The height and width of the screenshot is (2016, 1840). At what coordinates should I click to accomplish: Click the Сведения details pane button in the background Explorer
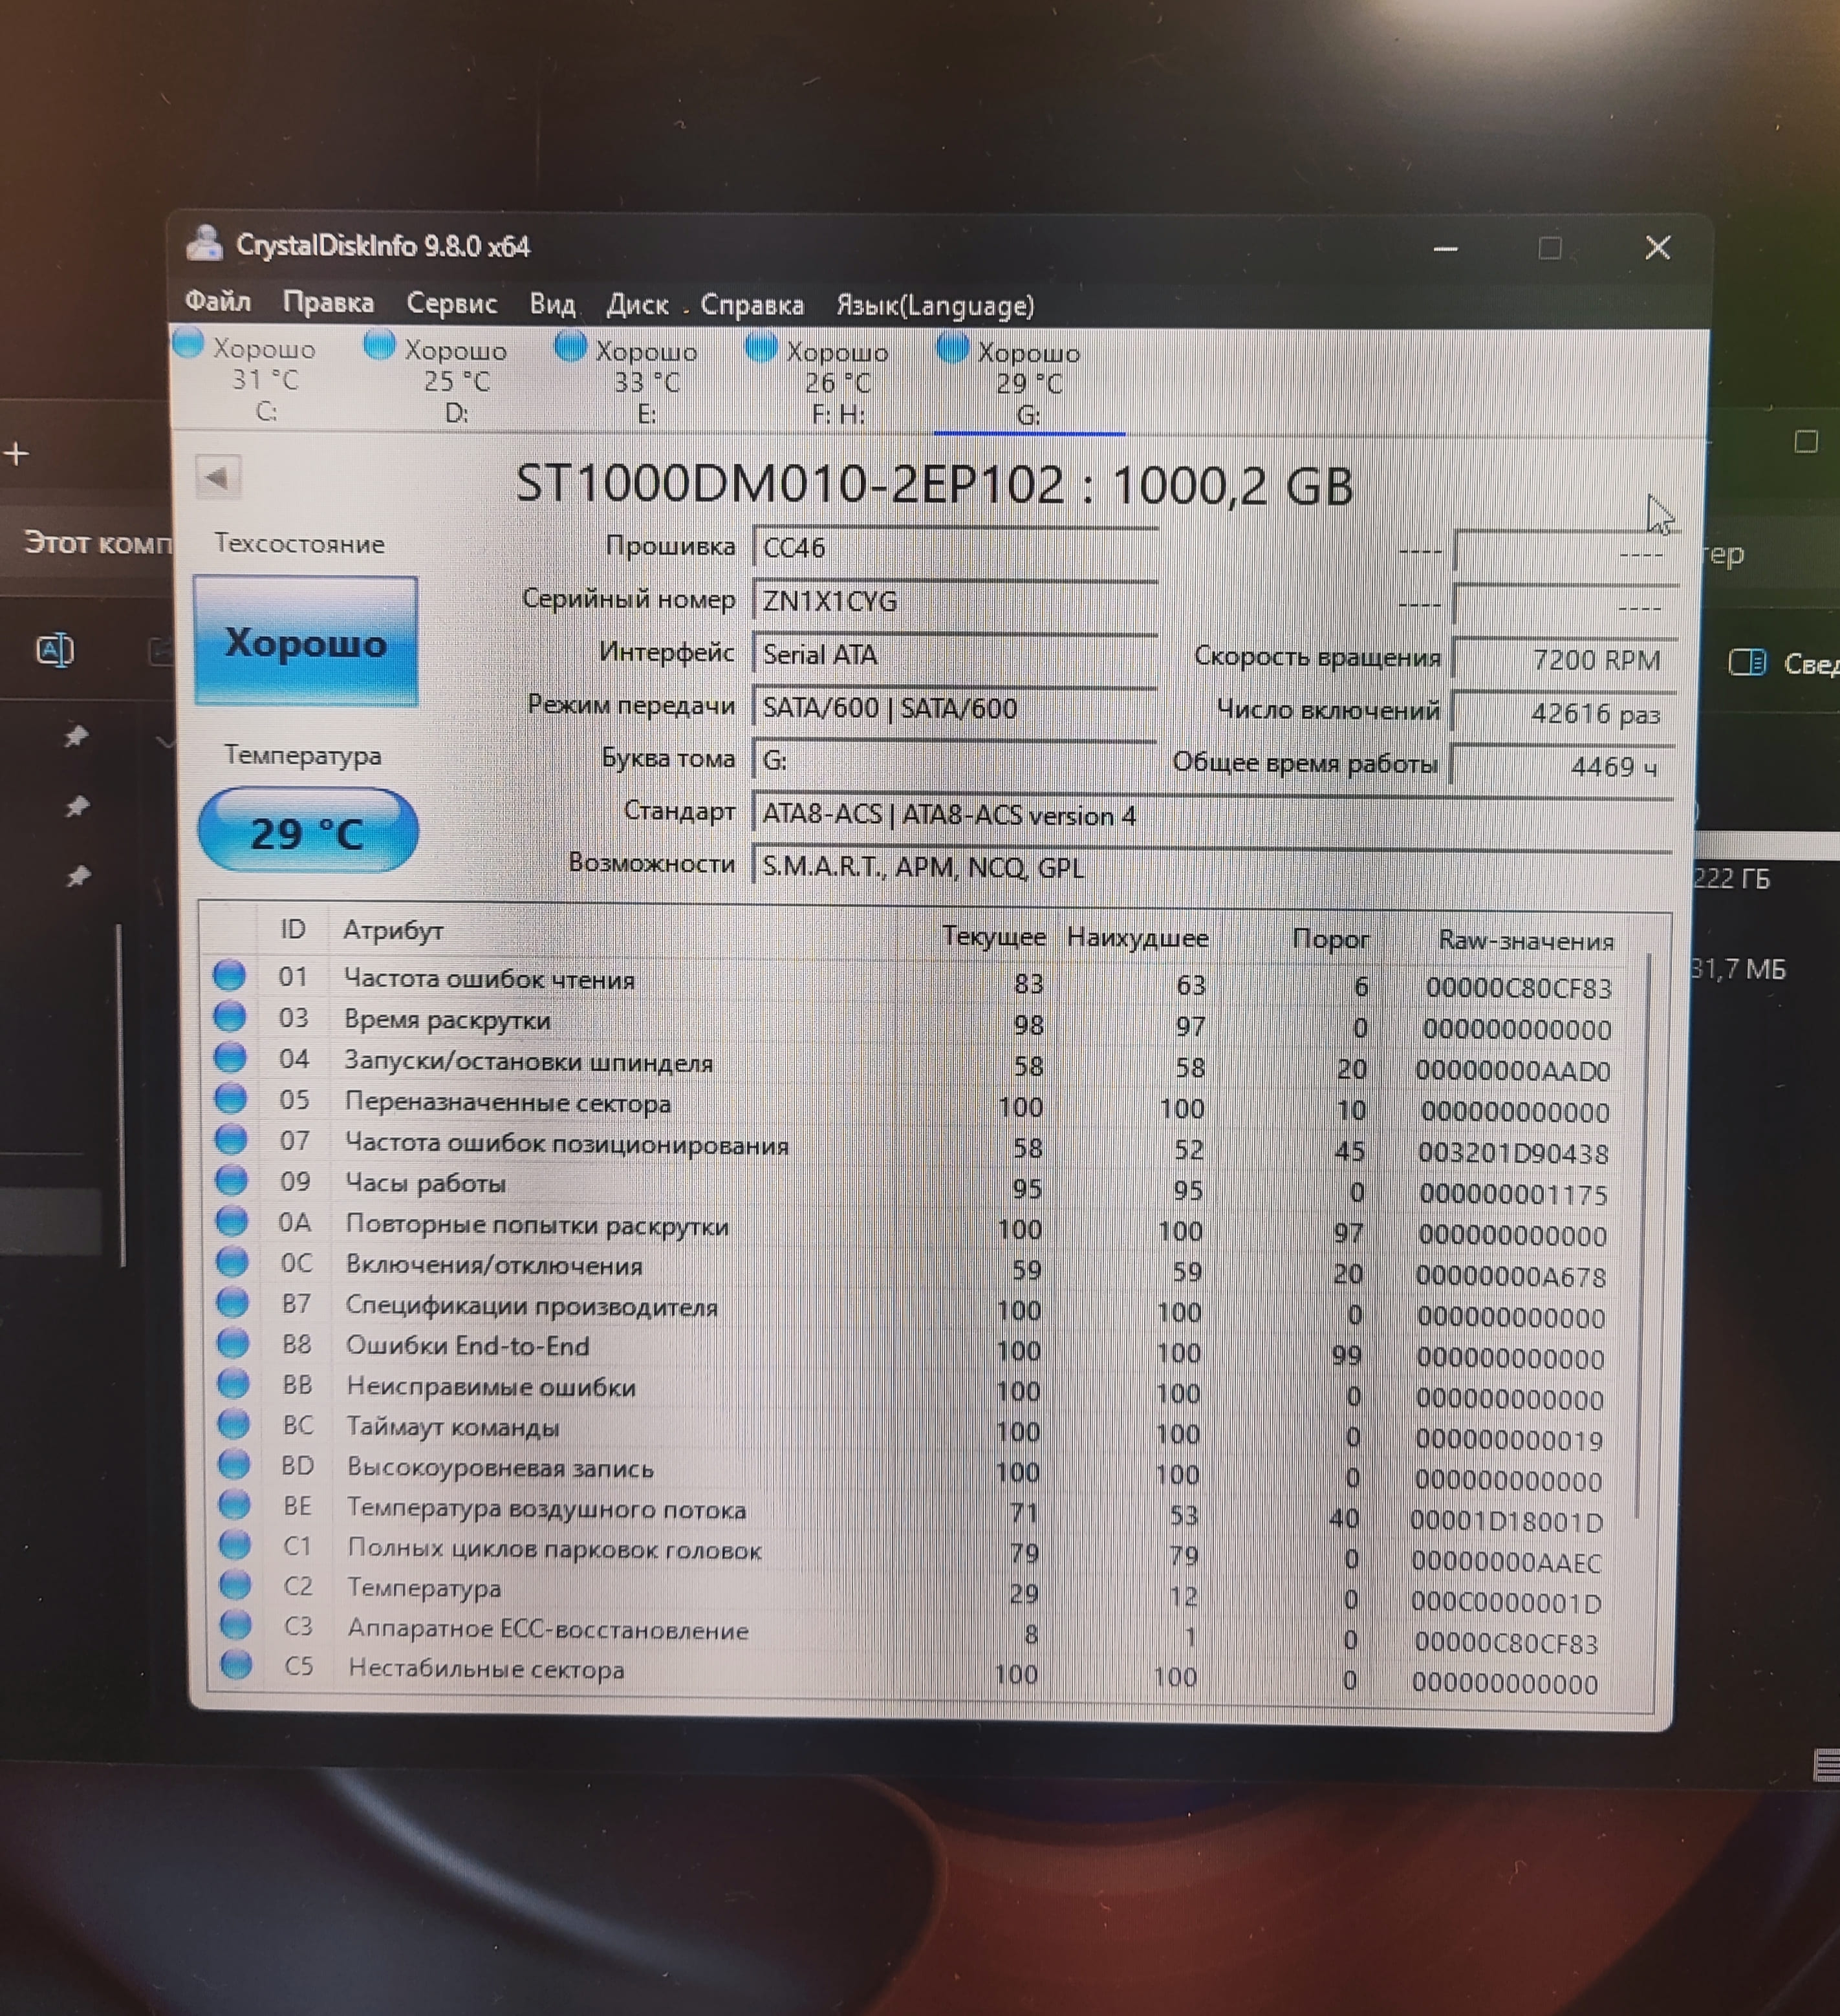1784,662
